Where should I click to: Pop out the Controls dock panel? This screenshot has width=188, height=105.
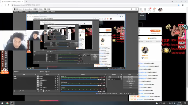(137, 75)
